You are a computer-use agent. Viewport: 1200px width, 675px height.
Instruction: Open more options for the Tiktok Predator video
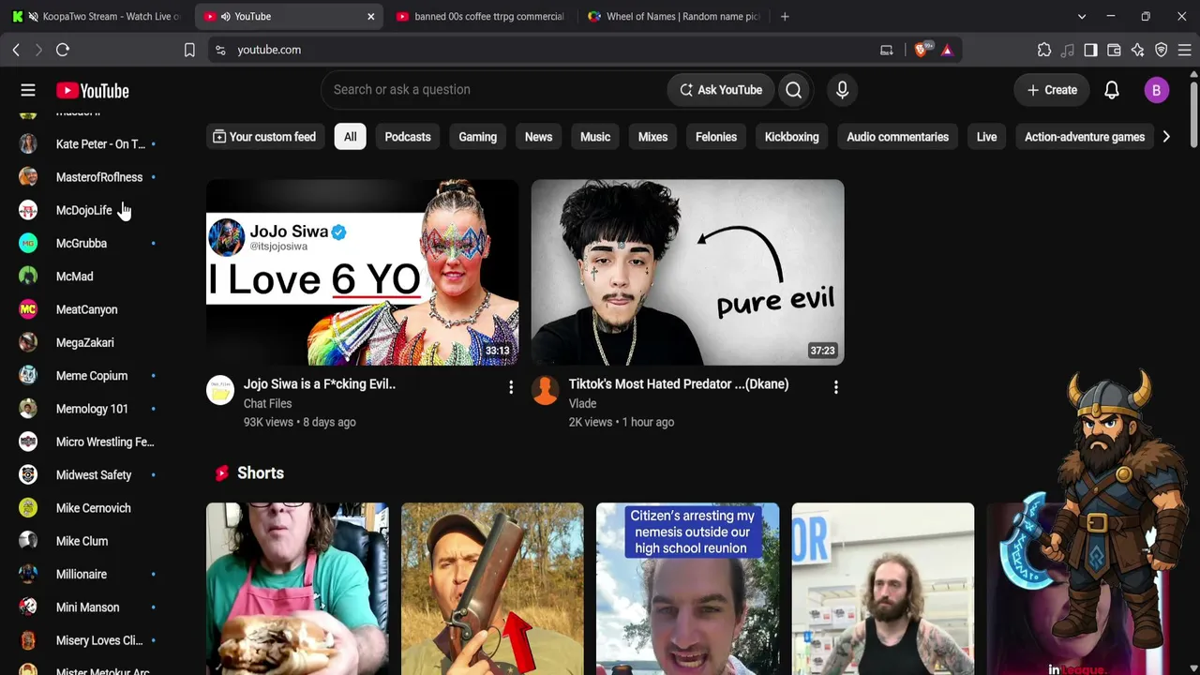[x=835, y=387]
